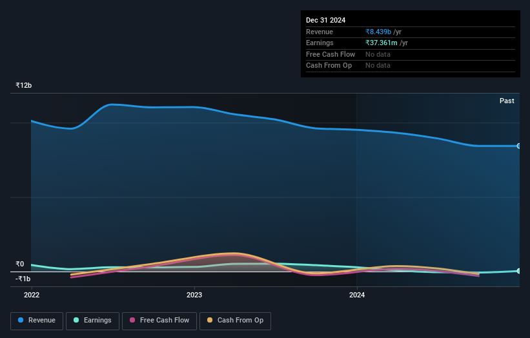Click the Dec 31 2024 tooltip date
This screenshot has width=530, height=338.
pyautogui.click(x=325, y=20)
